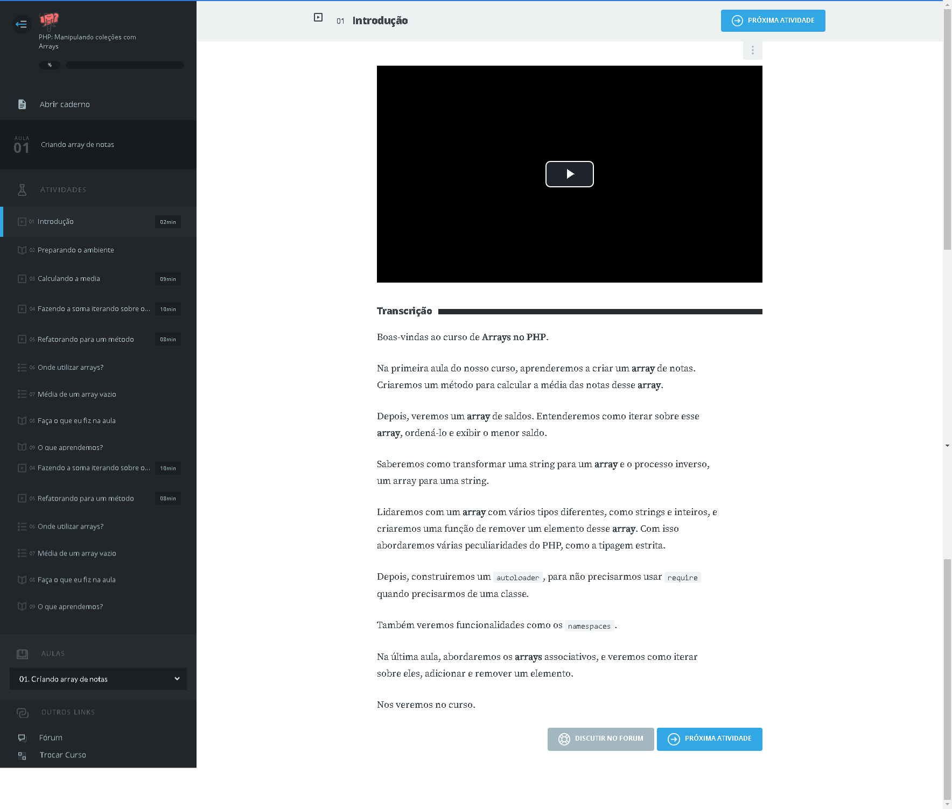952x809 pixels.
Task: Click the Fórum chat icon
Action: [x=22, y=738]
